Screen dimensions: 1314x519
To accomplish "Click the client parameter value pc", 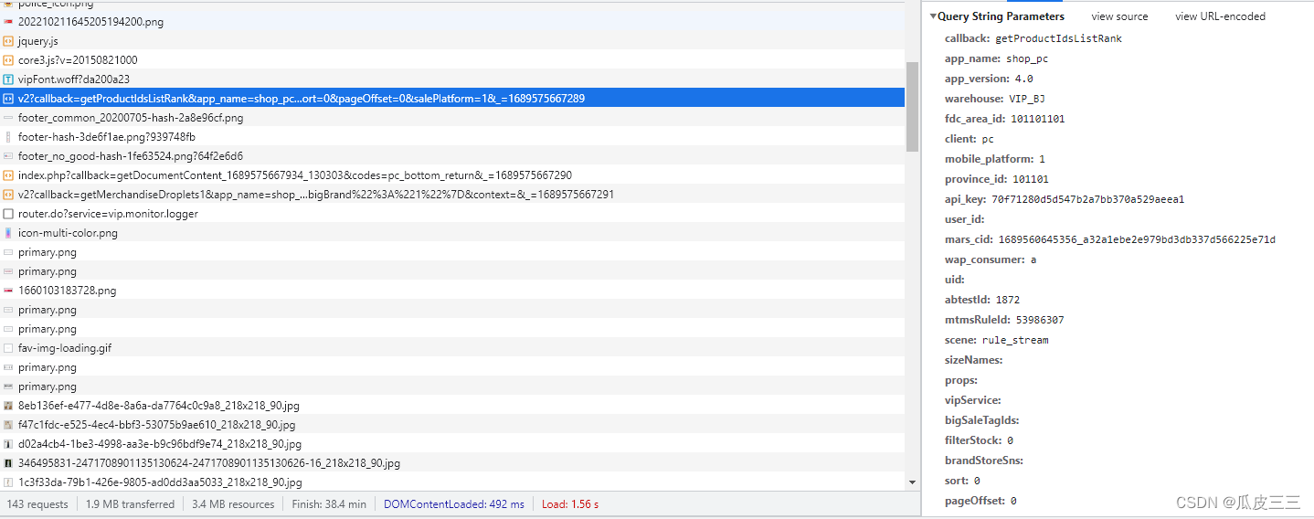I will (988, 139).
